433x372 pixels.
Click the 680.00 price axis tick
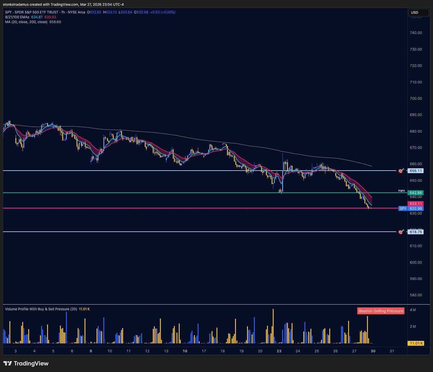pyautogui.click(x=416, y=131)
